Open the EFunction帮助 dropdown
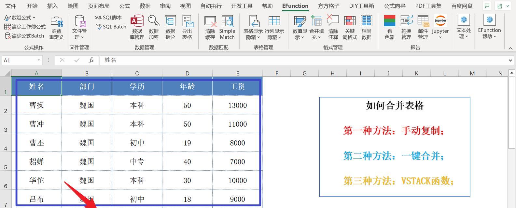 [x=489, y=27]
